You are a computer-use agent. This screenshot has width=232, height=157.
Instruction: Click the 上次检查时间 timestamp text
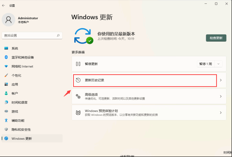click(x=116, y=39)
